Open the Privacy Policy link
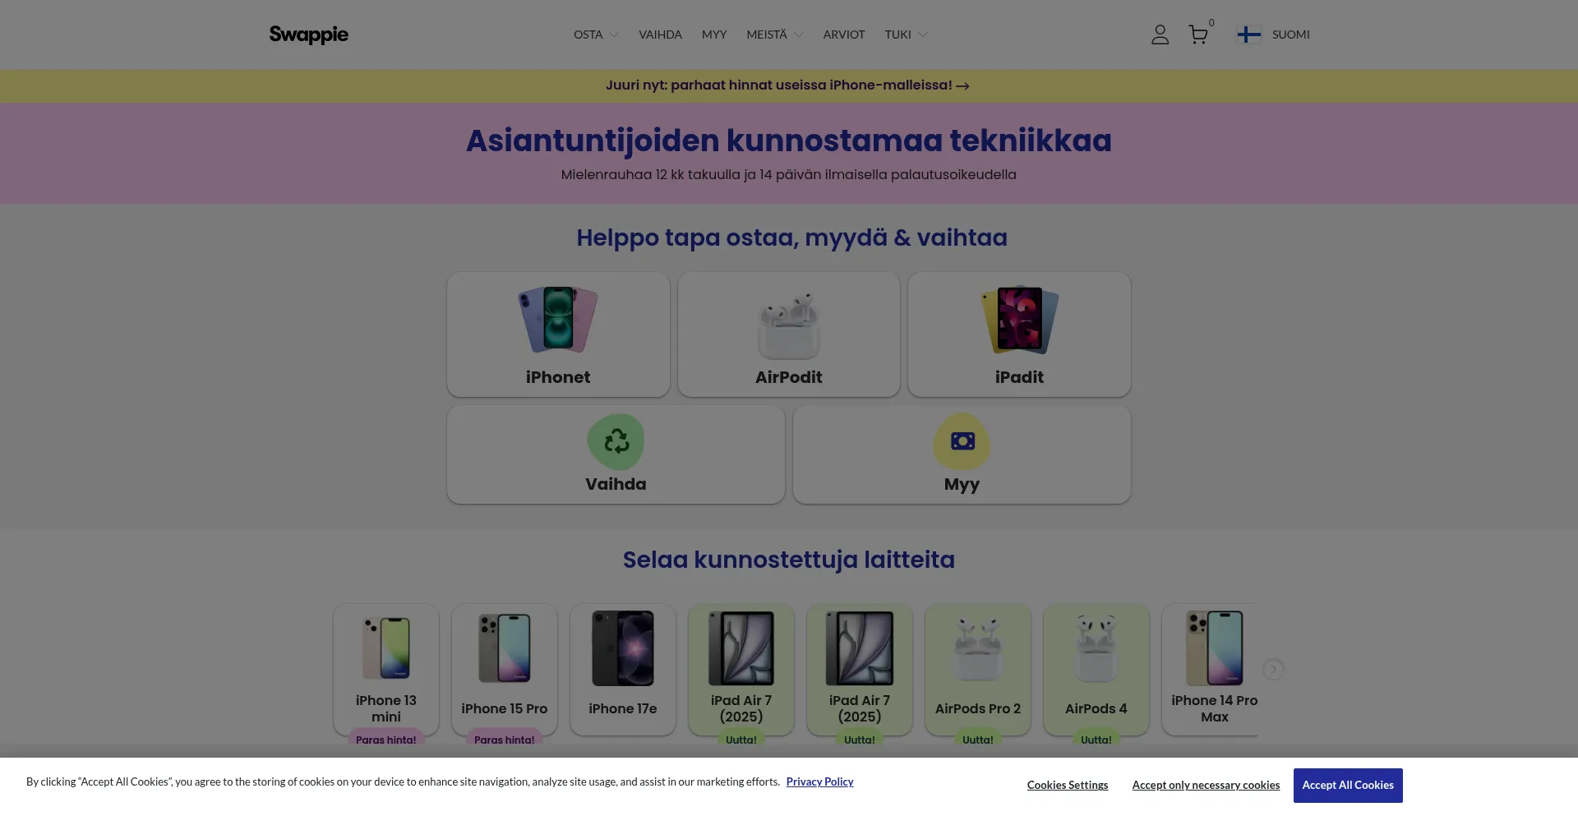Screen dimensions: 1578x816 [x=819, y=781]
